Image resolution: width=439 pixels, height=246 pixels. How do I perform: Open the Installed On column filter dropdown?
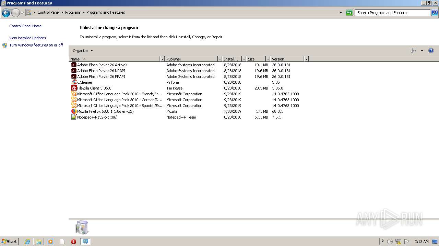(244, 59)
